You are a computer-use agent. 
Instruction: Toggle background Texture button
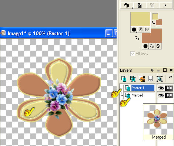coord(152,46)
